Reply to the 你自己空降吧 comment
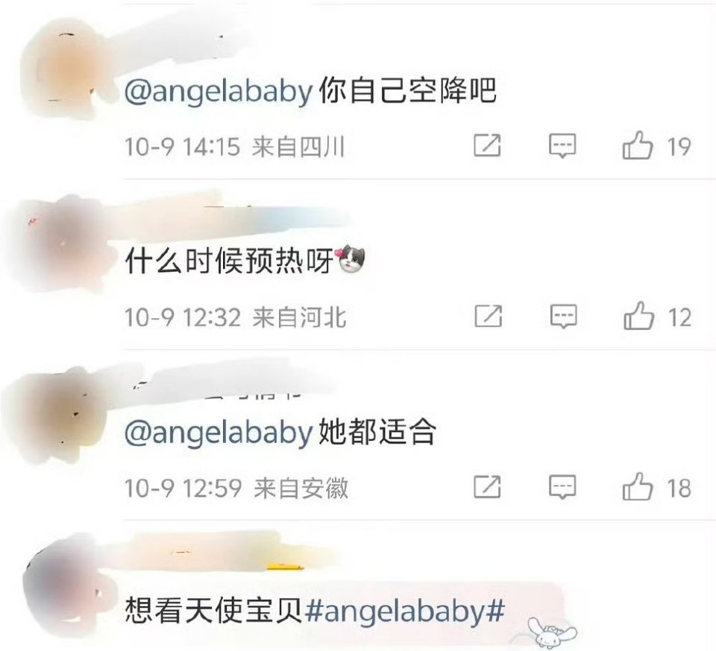The height and width of the screenshot is (651, 716). coord(562,146)
